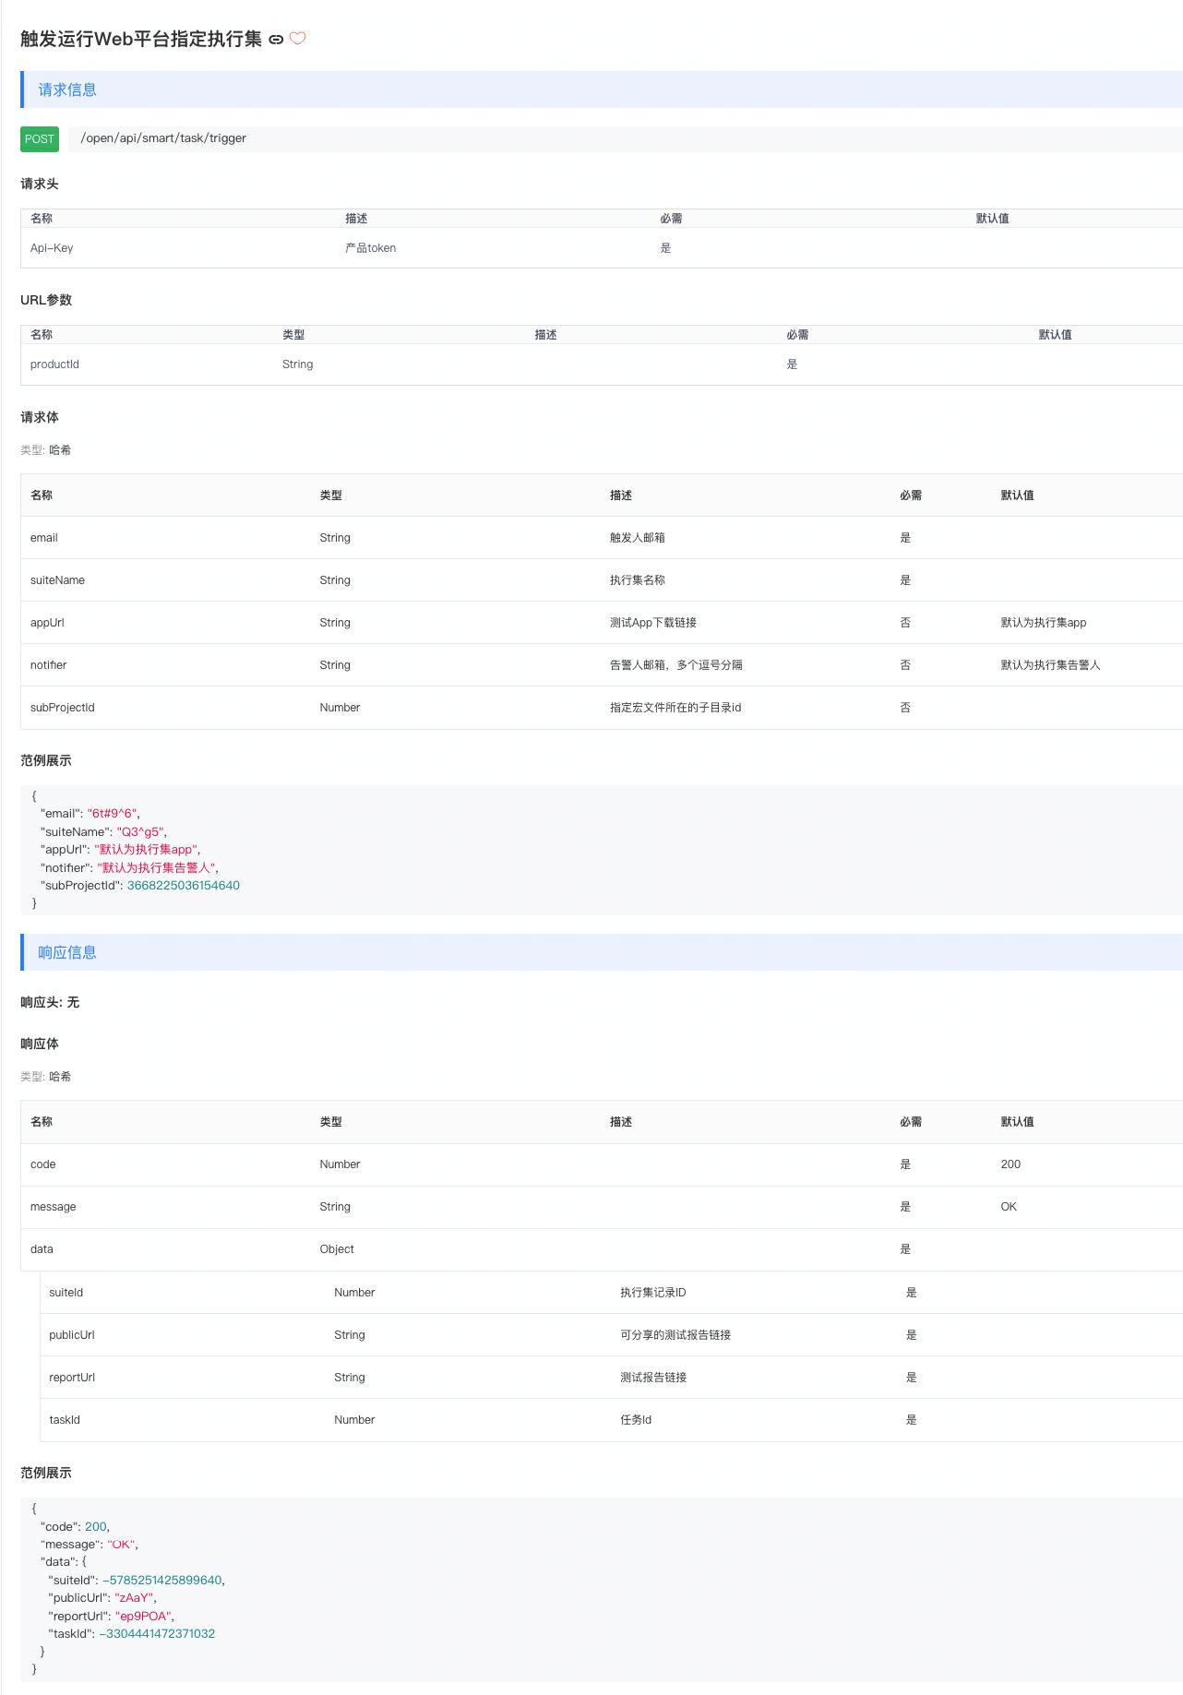Click the taskId nested field

click(x=65, y=1420)
